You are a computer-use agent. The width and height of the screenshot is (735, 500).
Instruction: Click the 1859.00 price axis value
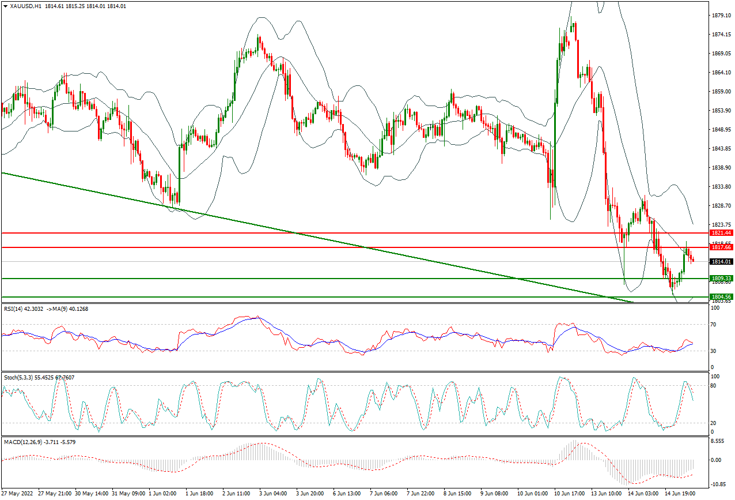pos(721,92)
